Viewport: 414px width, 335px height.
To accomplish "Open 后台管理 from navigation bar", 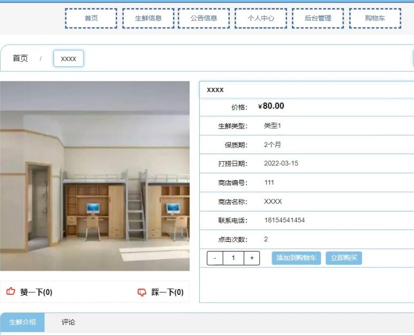I will click(318, 18).
